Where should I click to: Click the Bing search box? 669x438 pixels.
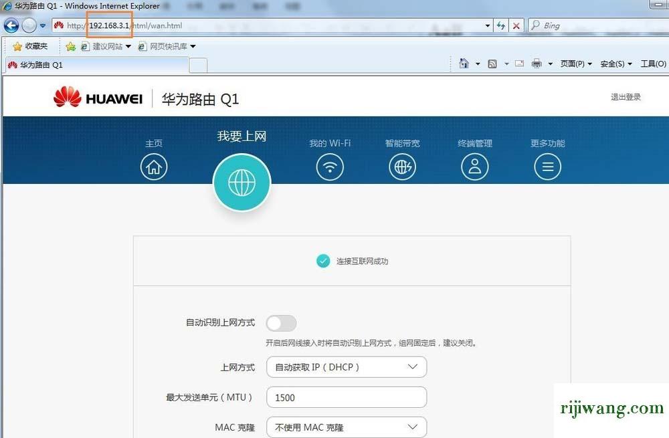click(x=599, y=25)
